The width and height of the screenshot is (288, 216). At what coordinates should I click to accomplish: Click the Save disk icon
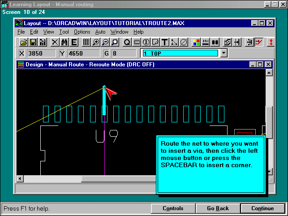(33, 42)
